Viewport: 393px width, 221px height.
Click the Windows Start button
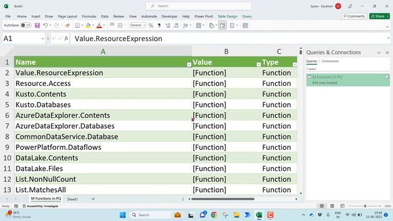point(123,215)
